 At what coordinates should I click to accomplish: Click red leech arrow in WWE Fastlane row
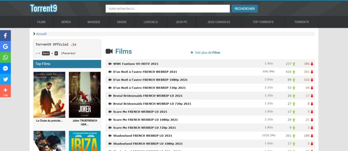tap(312, 64)
